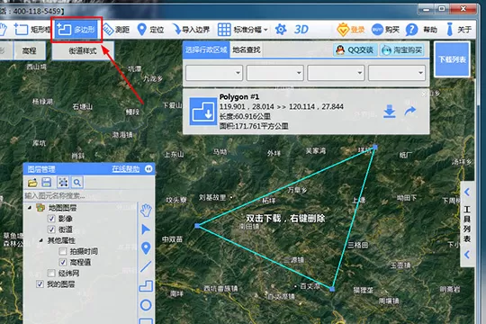Open the 下载列表 download list
The width and height of the screenshot is (486, 324).
452,59
